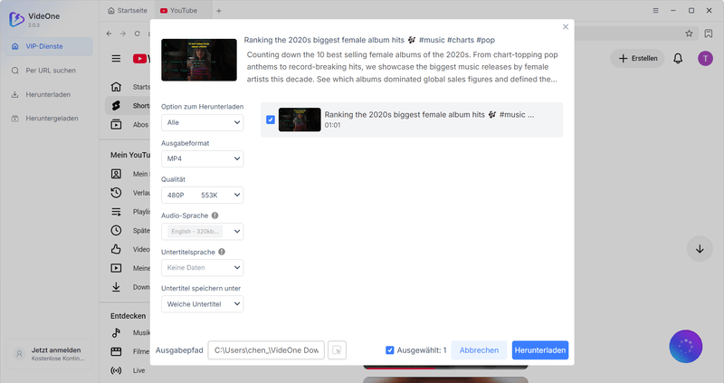The height and width of the screenshot is (383, 724).
Task: Open the Weiche Untertitel dropdown
Action: tap(202, 304)
